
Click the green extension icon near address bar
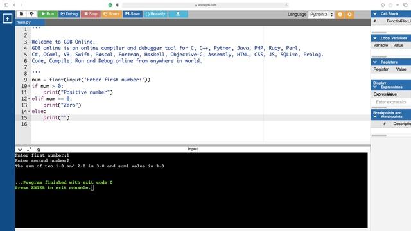click(110, 5)
